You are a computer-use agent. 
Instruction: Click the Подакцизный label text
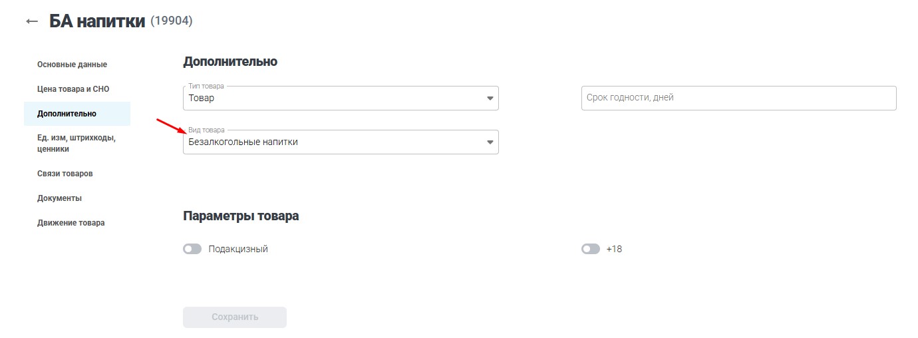point(238,249)
